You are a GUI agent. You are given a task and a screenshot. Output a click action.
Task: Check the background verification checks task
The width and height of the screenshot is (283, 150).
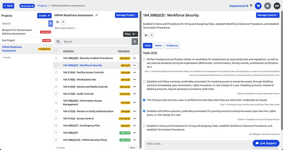144,59
